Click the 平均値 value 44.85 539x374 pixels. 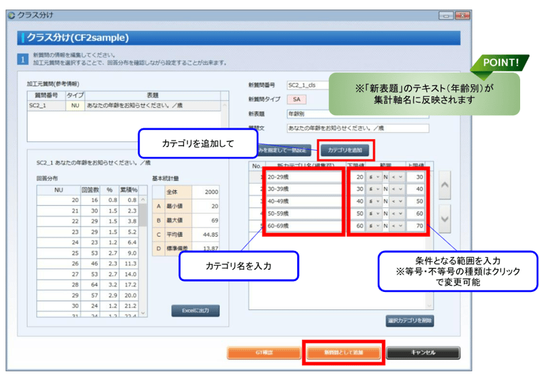click(x=205, y=235)
